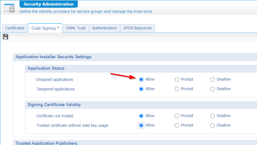The height and width of the screenshot is (145, 257).
Task: Pick Prompt for Certificate not trusted
Action: click(x=177, y=116)
